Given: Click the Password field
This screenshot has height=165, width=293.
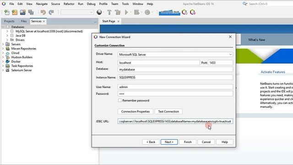Looking at the screenshot, I should coord(175,93).
